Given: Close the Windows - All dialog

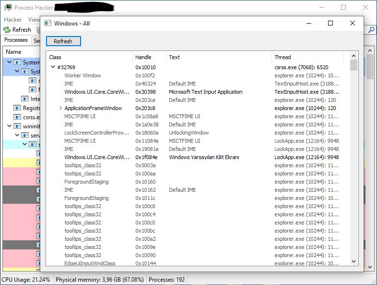Looking at the screenshot, I should 353,23.
